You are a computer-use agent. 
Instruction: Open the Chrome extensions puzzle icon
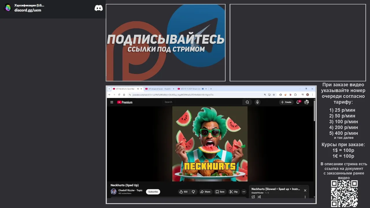click(295, 94)
